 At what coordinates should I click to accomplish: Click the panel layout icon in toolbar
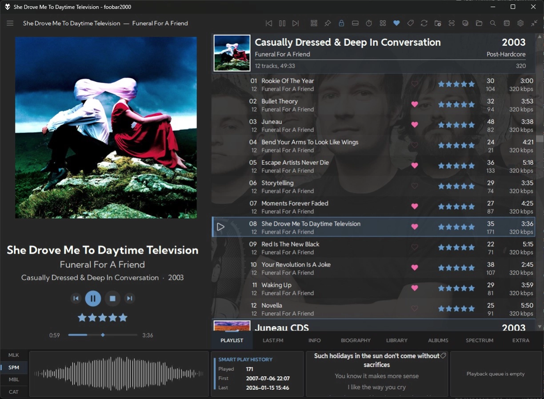tap(355, 23)
